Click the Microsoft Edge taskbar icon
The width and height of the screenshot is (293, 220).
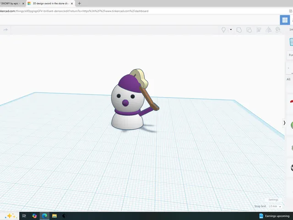[x=44, y=216]
